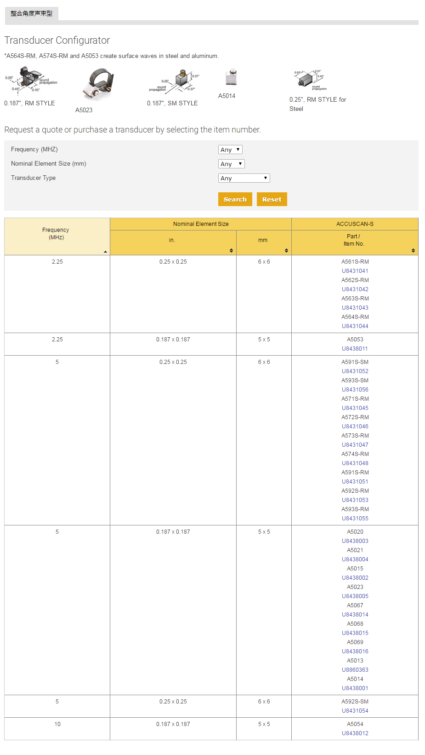The image size is (425, 755).
Task: Expand the Transducer Type dropdown
Action: tap(244, 178)
